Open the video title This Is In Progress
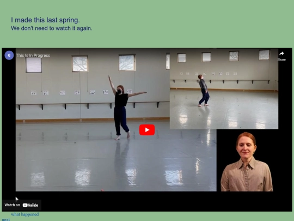 point(33,56)
